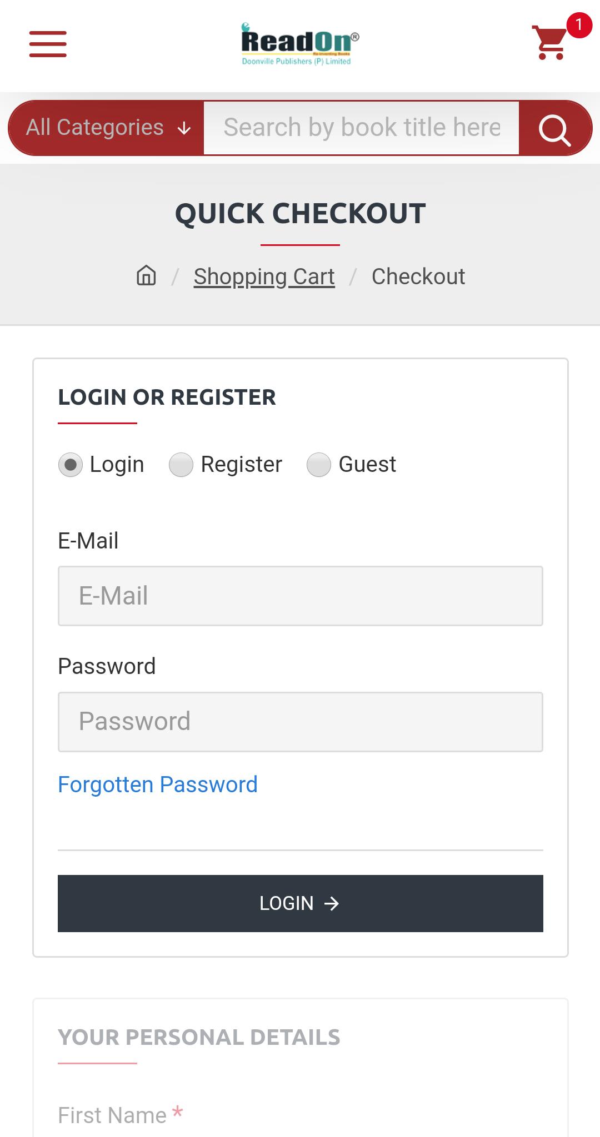Click the book title search box

pos(362,128)
